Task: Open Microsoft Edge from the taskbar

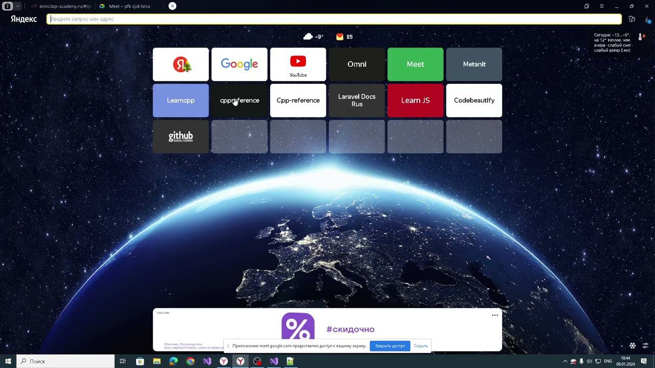Action: (x=173, y=361)
